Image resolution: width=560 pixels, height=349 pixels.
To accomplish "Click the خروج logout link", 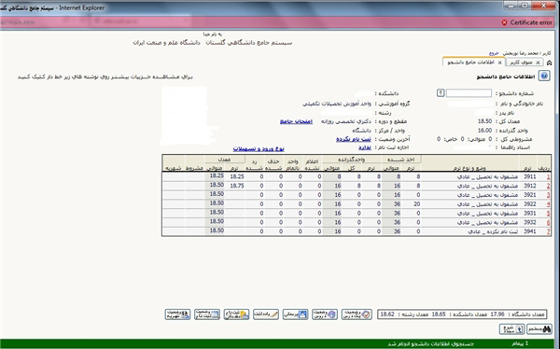I will (x=494, y=53).
